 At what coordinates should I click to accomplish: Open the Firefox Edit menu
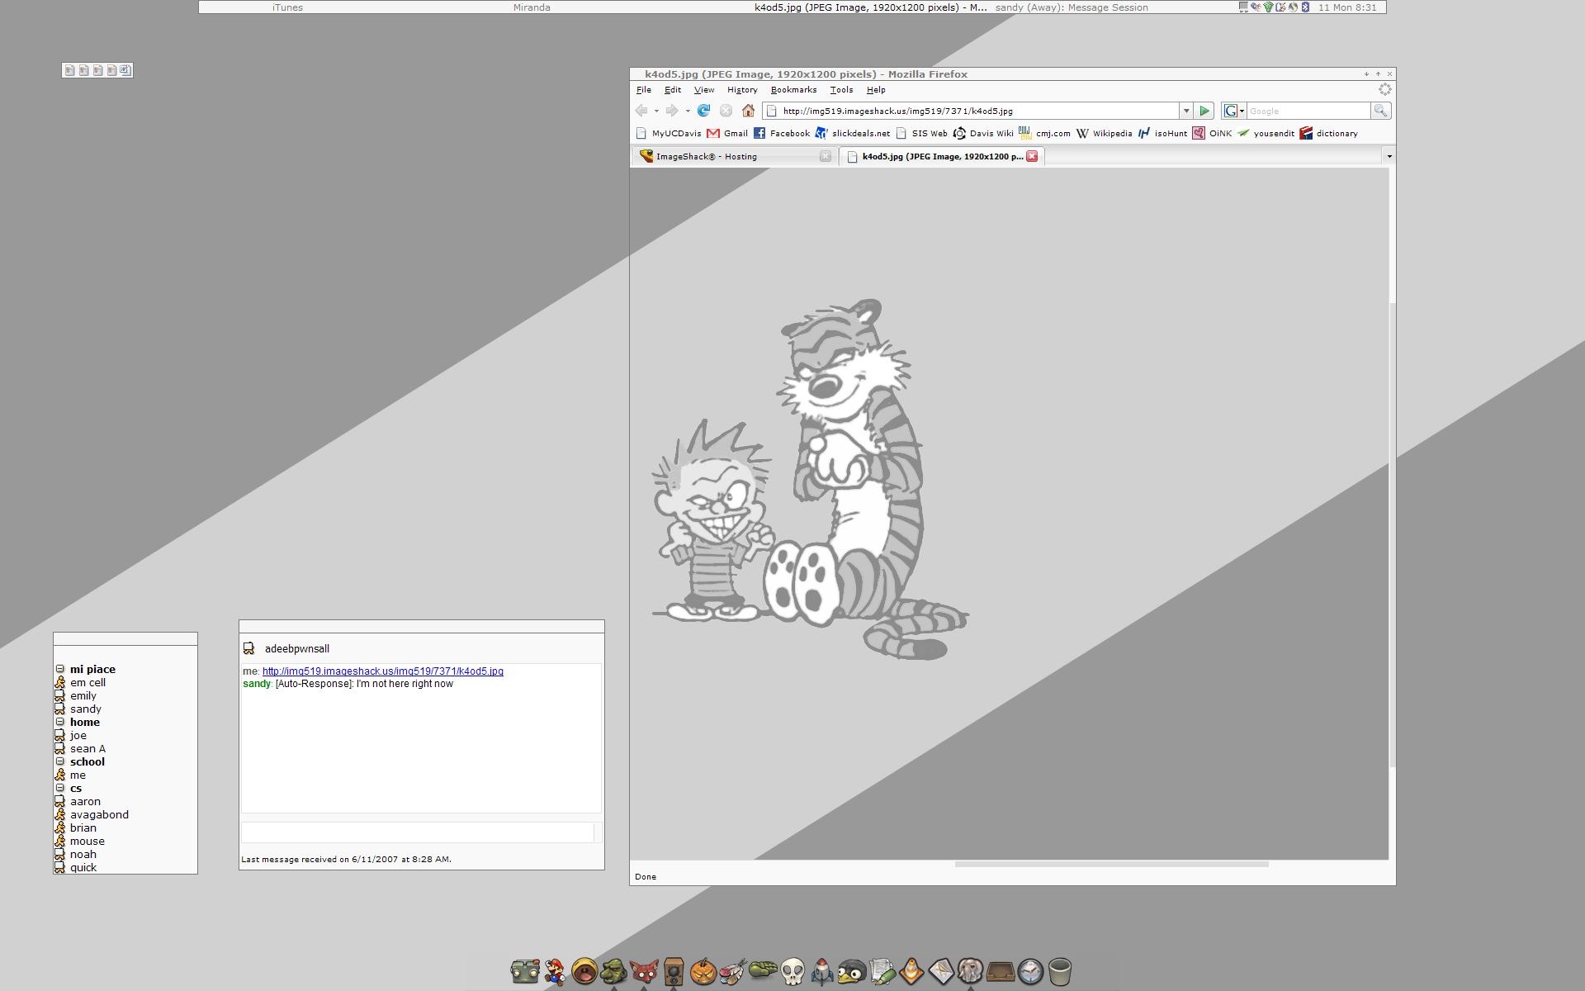[673, 90]
